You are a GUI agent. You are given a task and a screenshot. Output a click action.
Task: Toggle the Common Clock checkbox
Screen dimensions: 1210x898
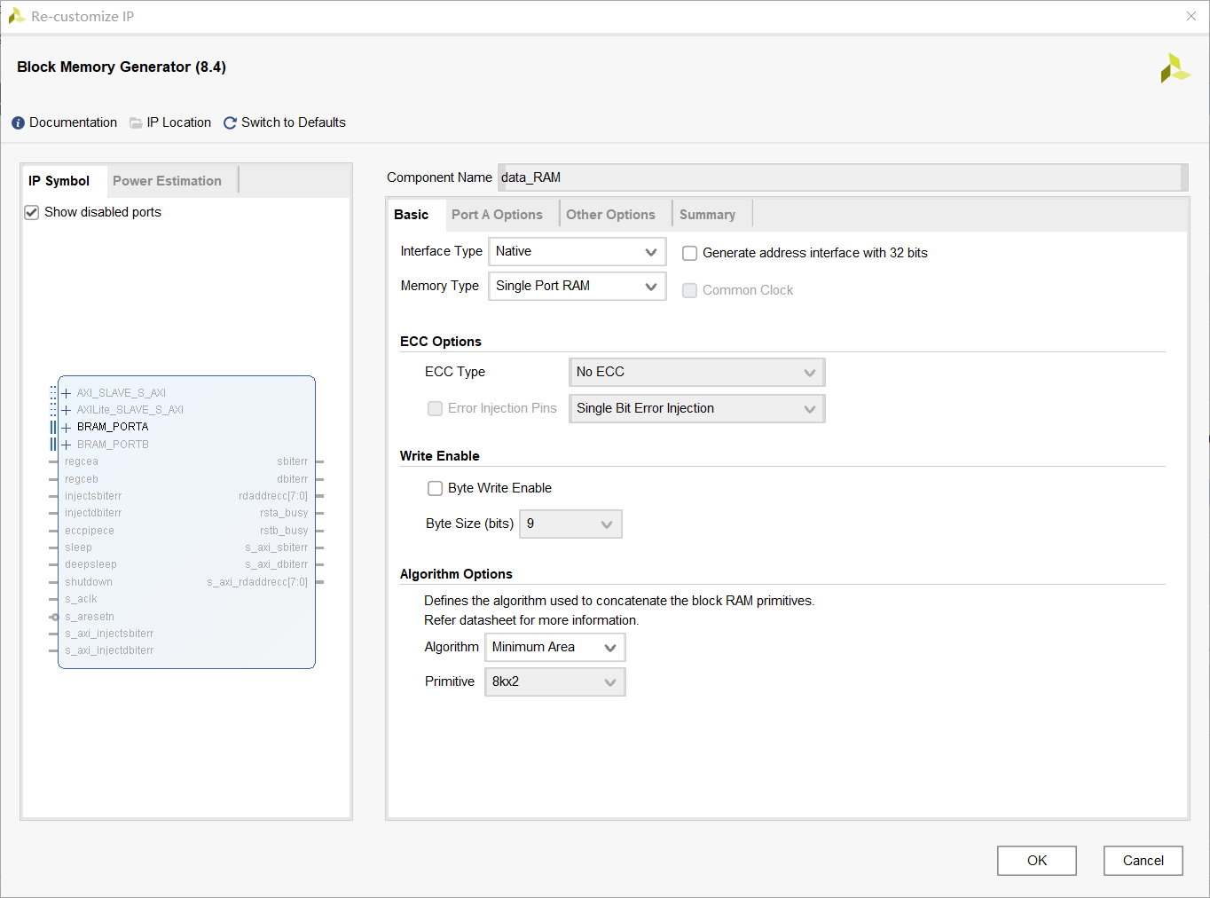[689, 290]
